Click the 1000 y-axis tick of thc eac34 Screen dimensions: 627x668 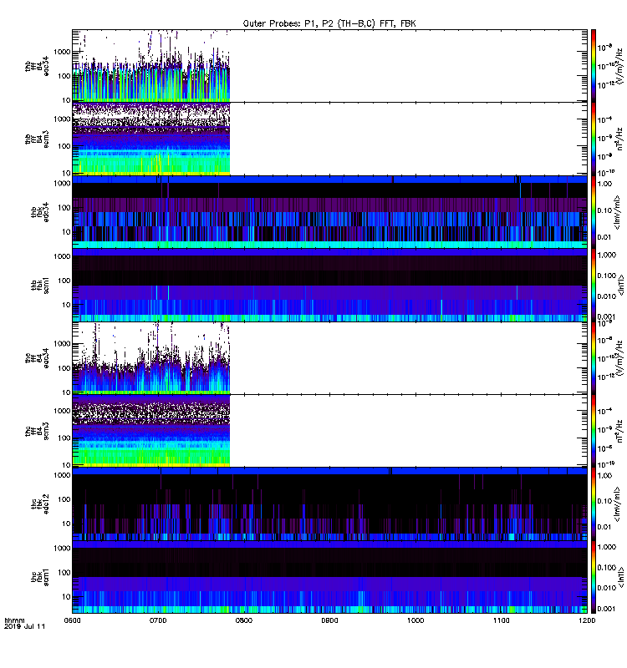coord(62,344)
